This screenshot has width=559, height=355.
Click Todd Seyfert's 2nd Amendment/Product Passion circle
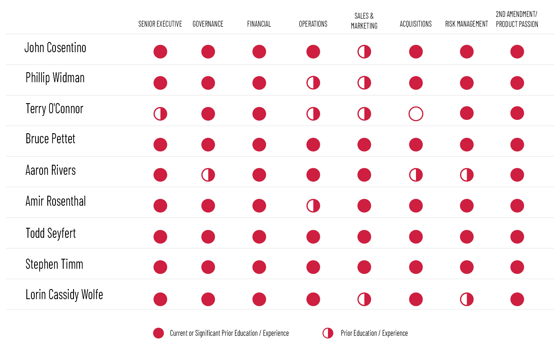click(517, 237)
